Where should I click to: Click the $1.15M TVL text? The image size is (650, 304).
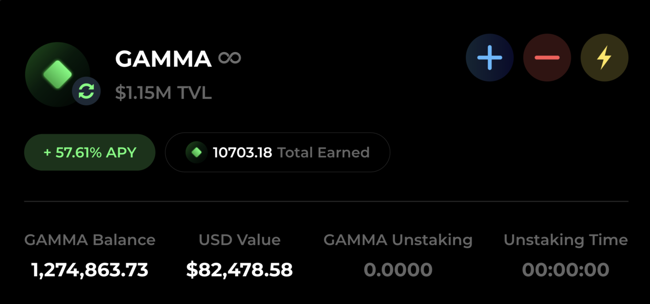point(163,93)
